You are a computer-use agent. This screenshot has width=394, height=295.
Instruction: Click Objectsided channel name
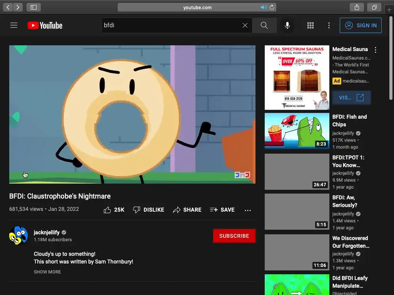coord(344,293)
